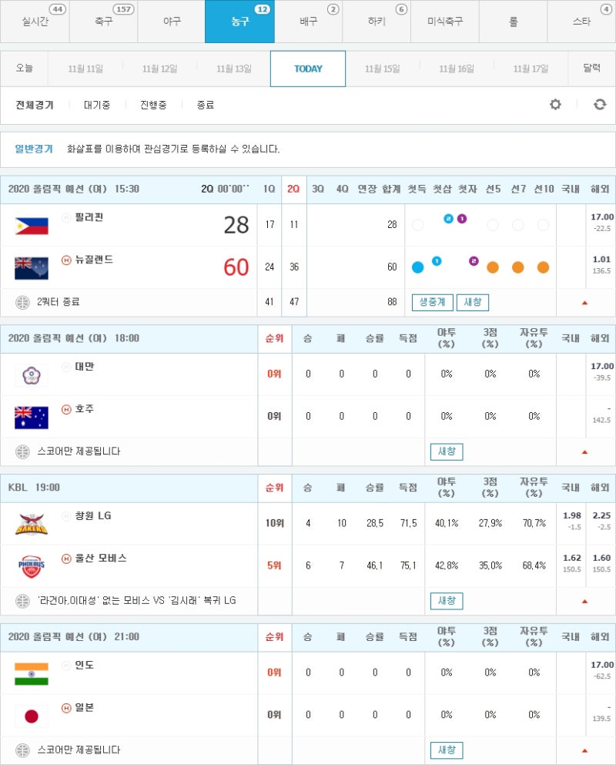Select the TODAY date tab

point(308,69)
